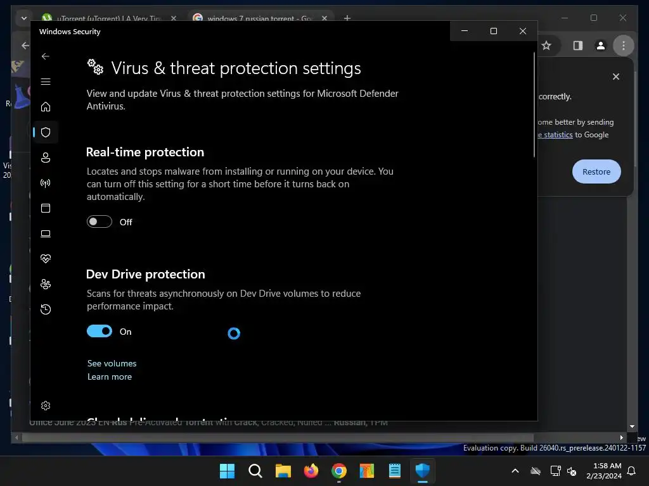Open Search from the taskbar
This screenshot has width=649, height=486.
coord(255,471)
